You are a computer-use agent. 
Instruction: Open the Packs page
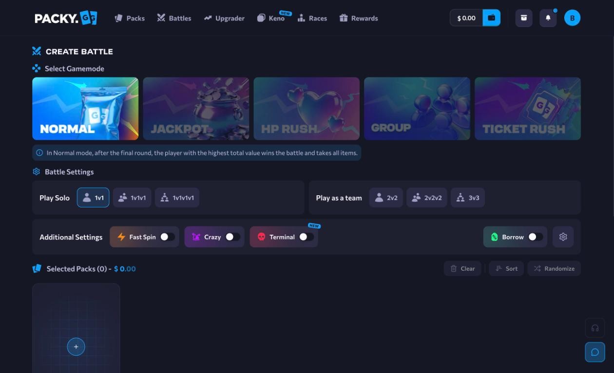(x=130, y=18)
